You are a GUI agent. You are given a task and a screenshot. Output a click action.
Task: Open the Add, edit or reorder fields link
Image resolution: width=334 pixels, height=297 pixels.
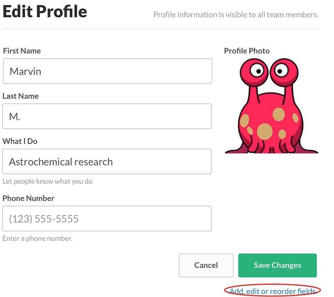(x=273, y=291)
